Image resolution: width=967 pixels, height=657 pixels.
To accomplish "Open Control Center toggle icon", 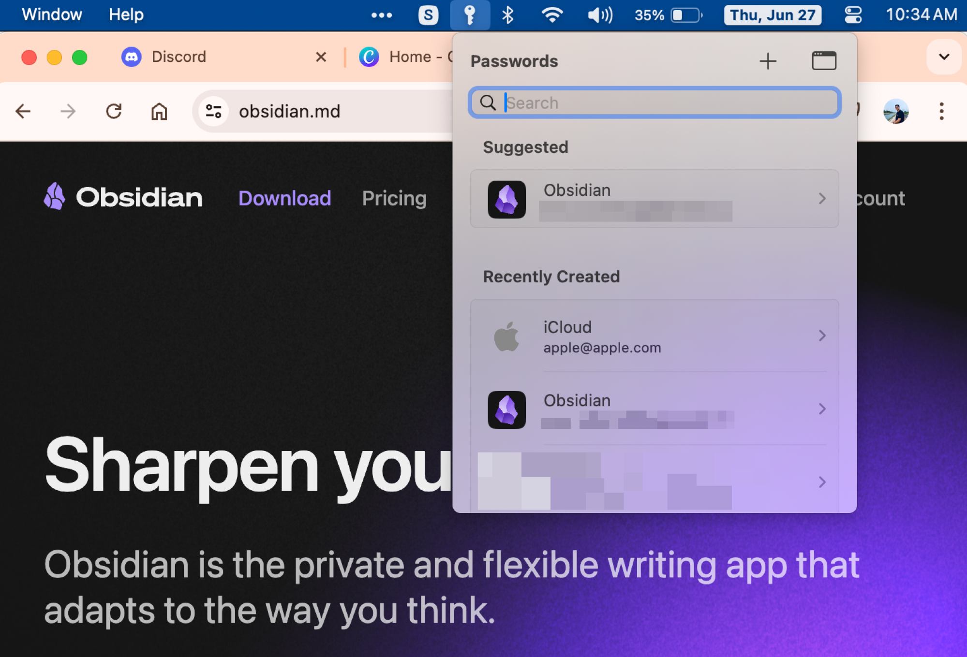I will (853, 15).
